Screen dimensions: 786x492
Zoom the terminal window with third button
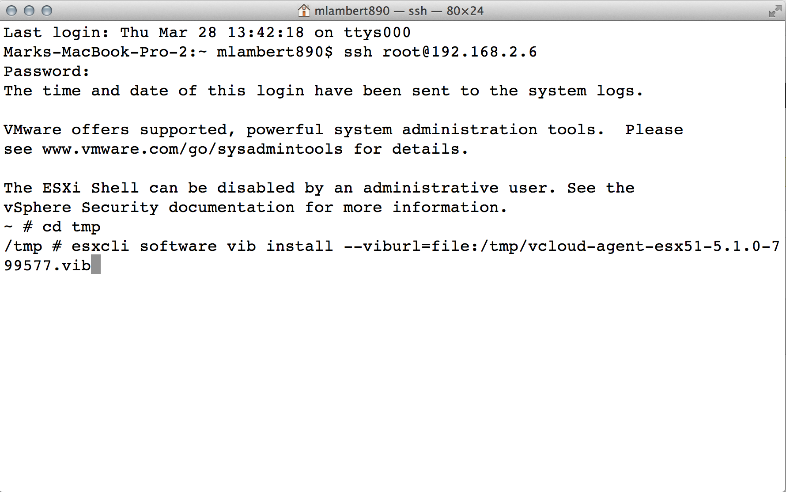click(x=47, y=11)
